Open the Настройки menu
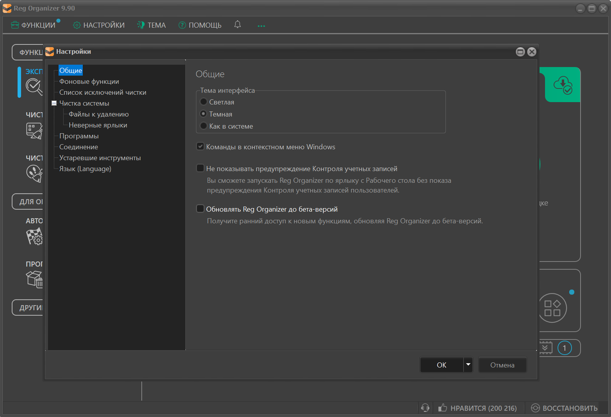 coord(99,25)
